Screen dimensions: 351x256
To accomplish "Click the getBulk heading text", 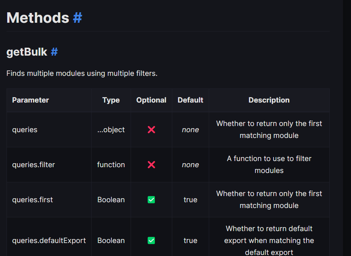I will coord(27,52).
